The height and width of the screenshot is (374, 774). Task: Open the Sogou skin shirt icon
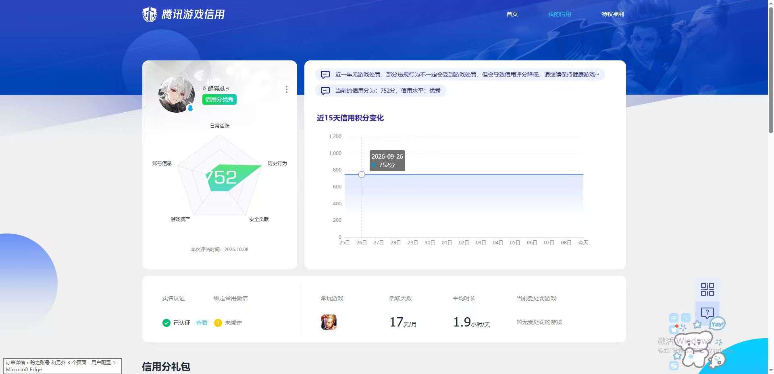[x=674, y=330]
